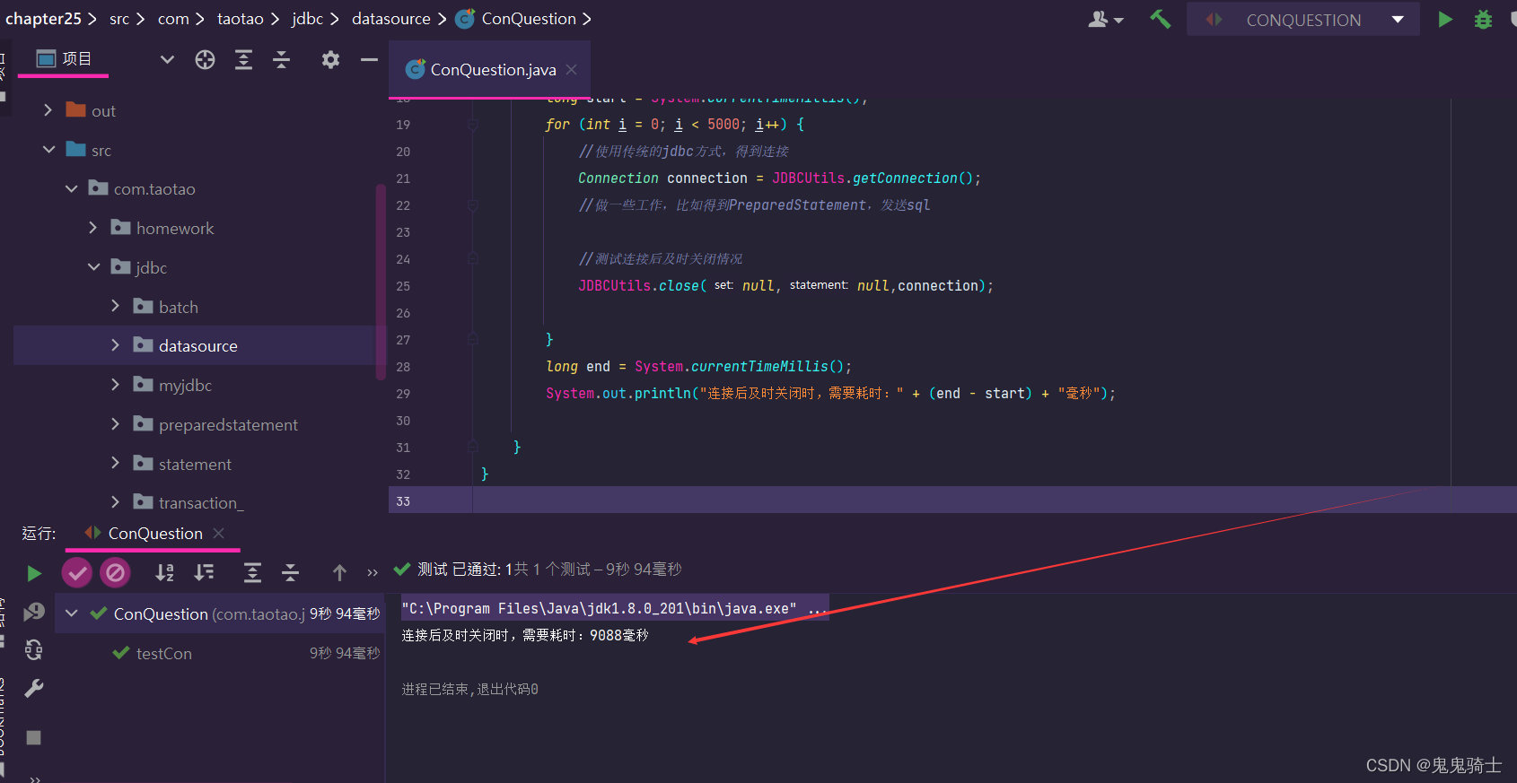
Task: Sort tests by duration icon
Action: click(x=205, y=572)
